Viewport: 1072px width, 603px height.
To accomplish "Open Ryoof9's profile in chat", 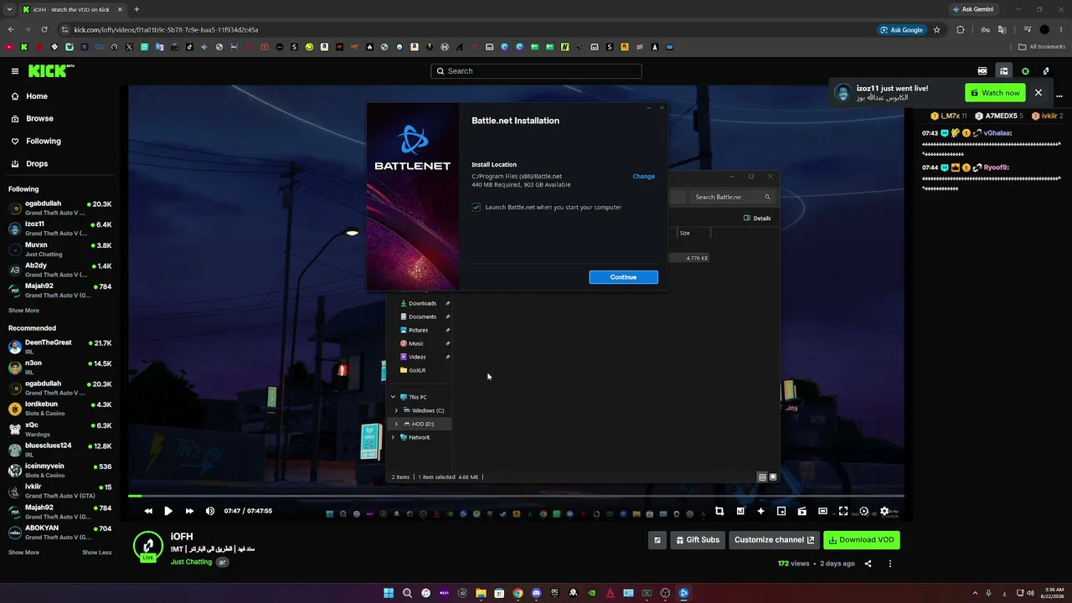I will (996, 167).
